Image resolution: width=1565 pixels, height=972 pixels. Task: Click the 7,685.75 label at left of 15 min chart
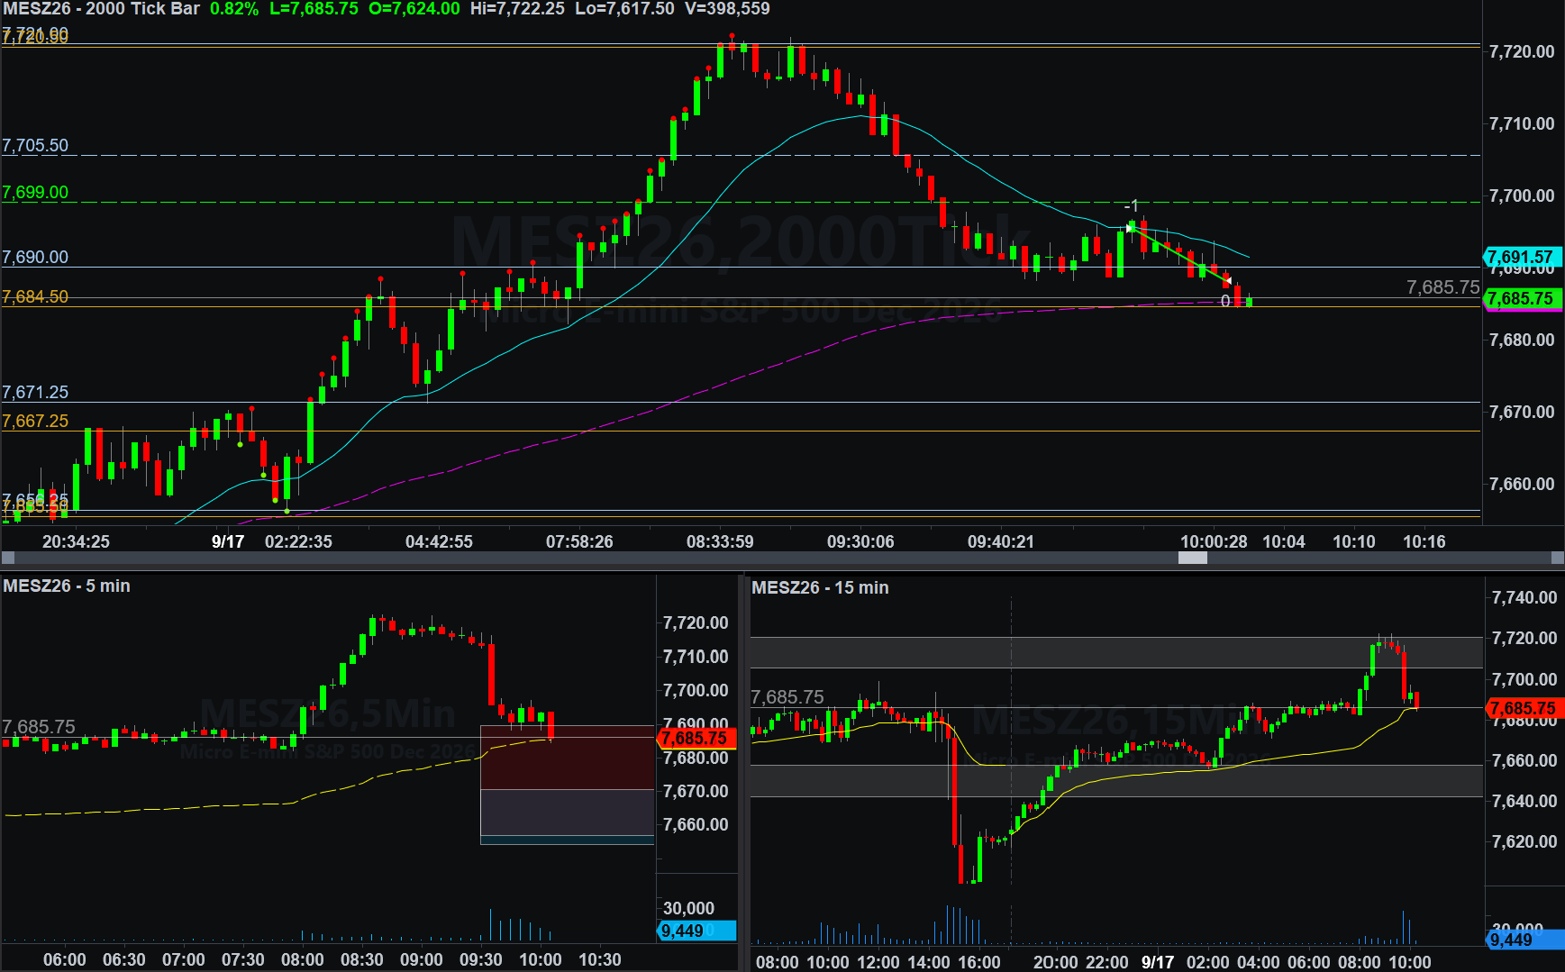pyautogui.click(x=787, y=697)
